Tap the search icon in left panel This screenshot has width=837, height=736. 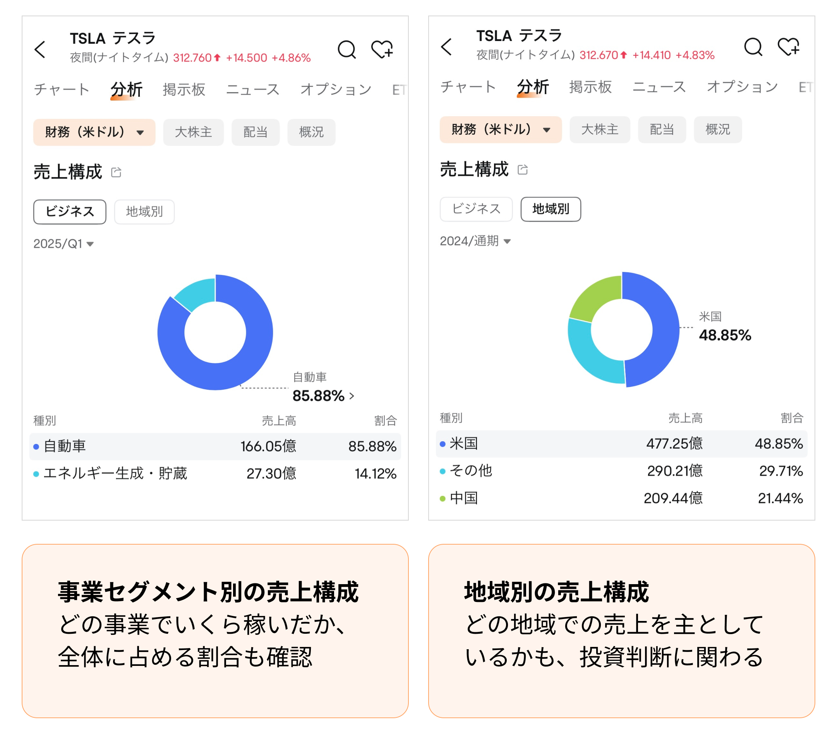point(346,50)
